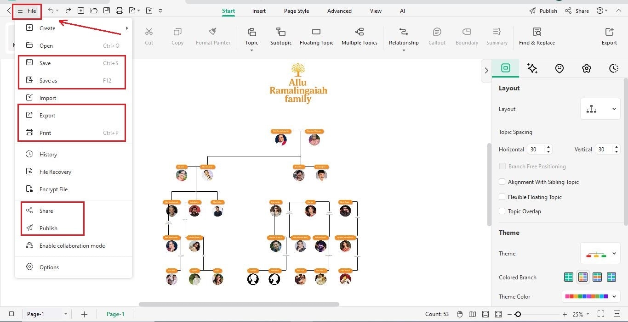Expand the Create submenu
628x322 pixels.
tap(127, 28)
